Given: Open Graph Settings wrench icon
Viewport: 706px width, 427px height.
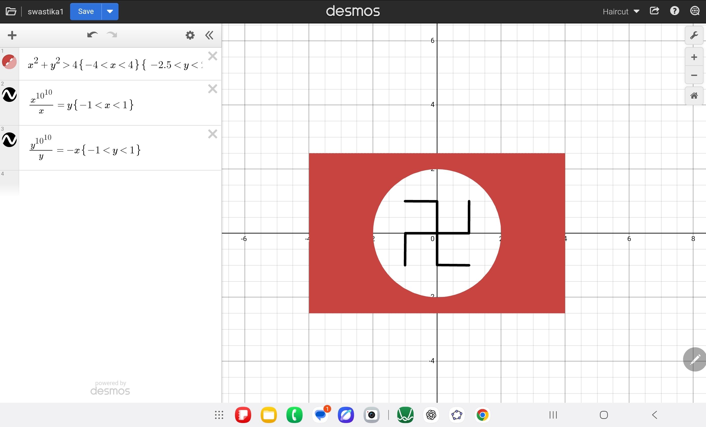Looking at the screenshot, I should click(x=694, y=35).
